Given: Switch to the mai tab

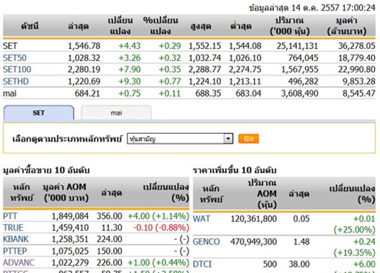Looking at the screenshot, I should tap(116, 113).
